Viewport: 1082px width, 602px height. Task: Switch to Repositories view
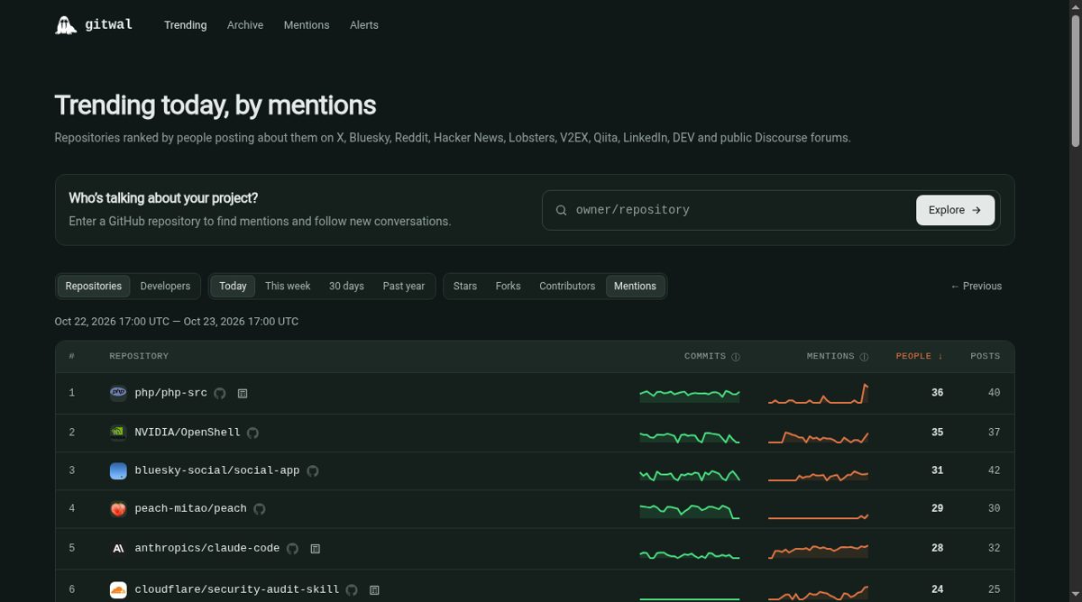tap(94, 286)
